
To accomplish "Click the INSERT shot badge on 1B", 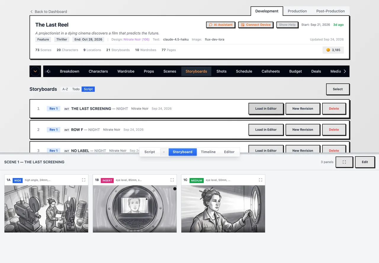I will [107, 180].
